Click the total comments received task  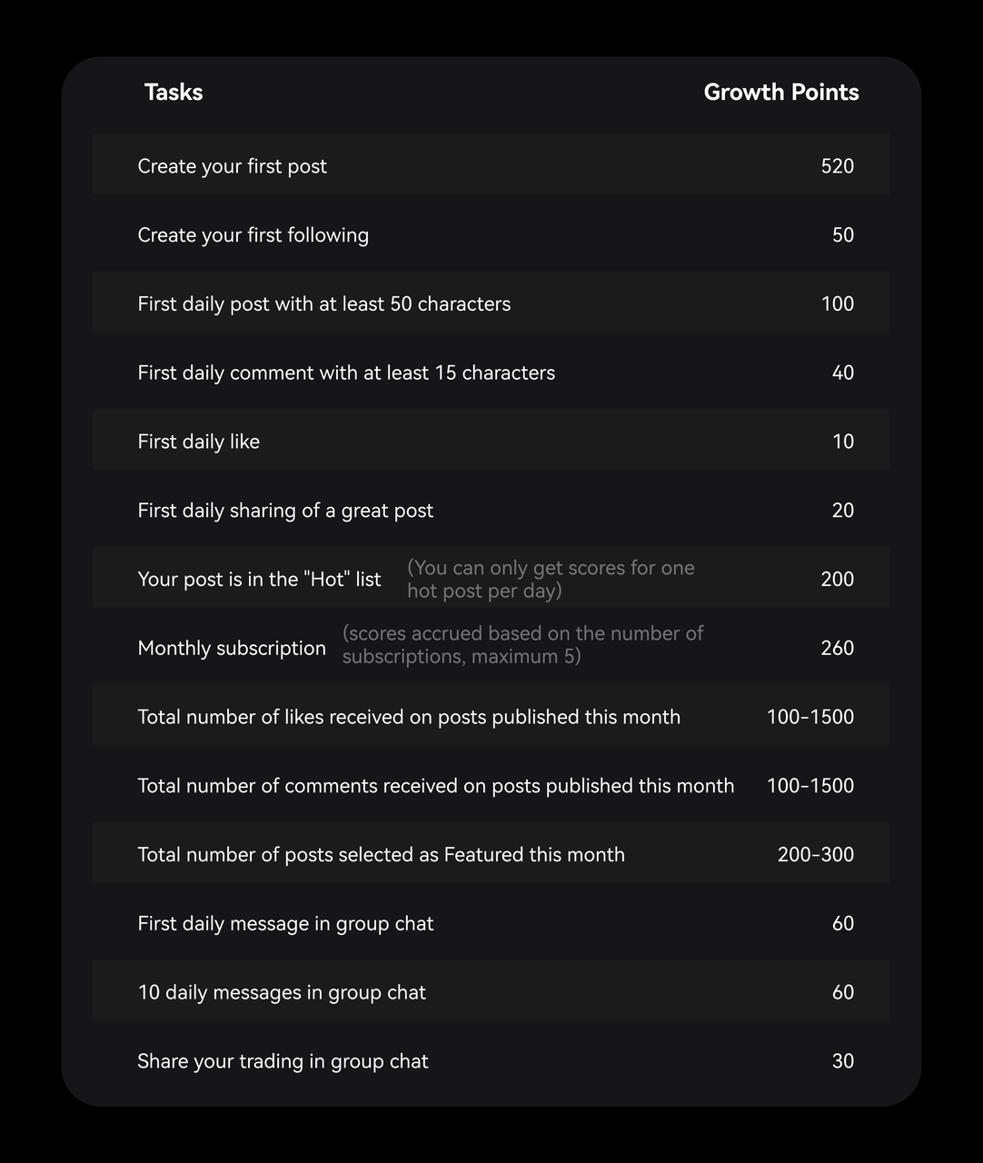436,786
